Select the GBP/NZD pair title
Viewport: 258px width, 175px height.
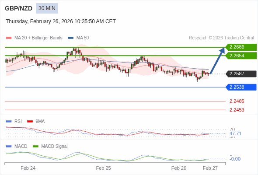(x=19, y=8)
